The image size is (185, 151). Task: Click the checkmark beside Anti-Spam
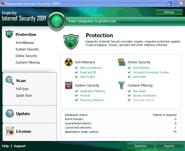(x=129, y=91)
